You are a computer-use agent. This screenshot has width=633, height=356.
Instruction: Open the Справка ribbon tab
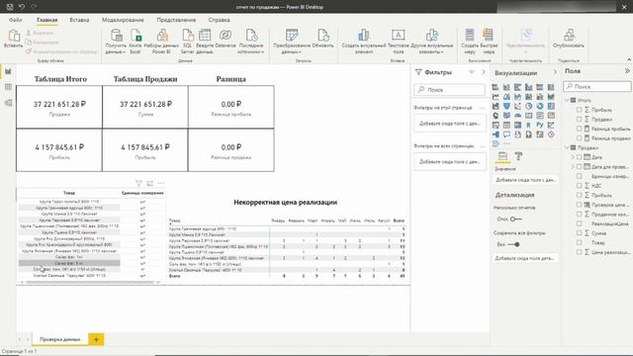[220, 20]
